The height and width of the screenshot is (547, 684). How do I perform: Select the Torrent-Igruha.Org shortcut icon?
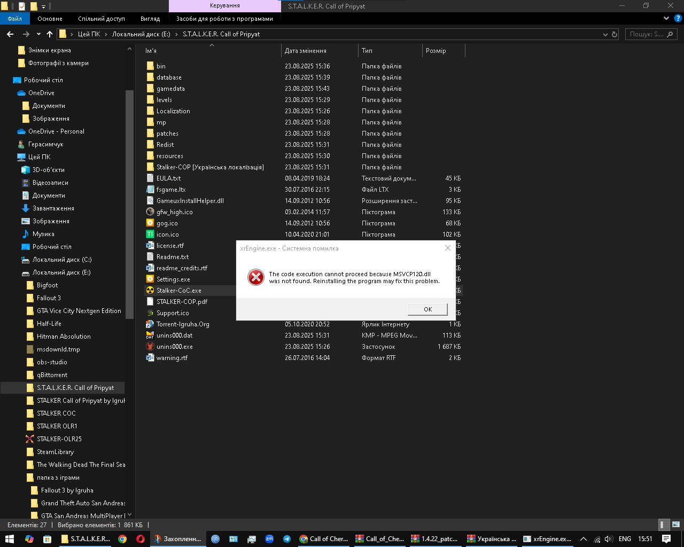(x=150, y=324)
